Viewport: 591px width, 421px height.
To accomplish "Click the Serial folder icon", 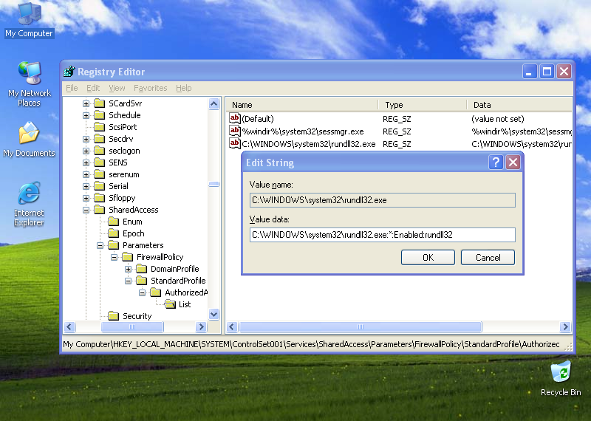I will [100, 186].
